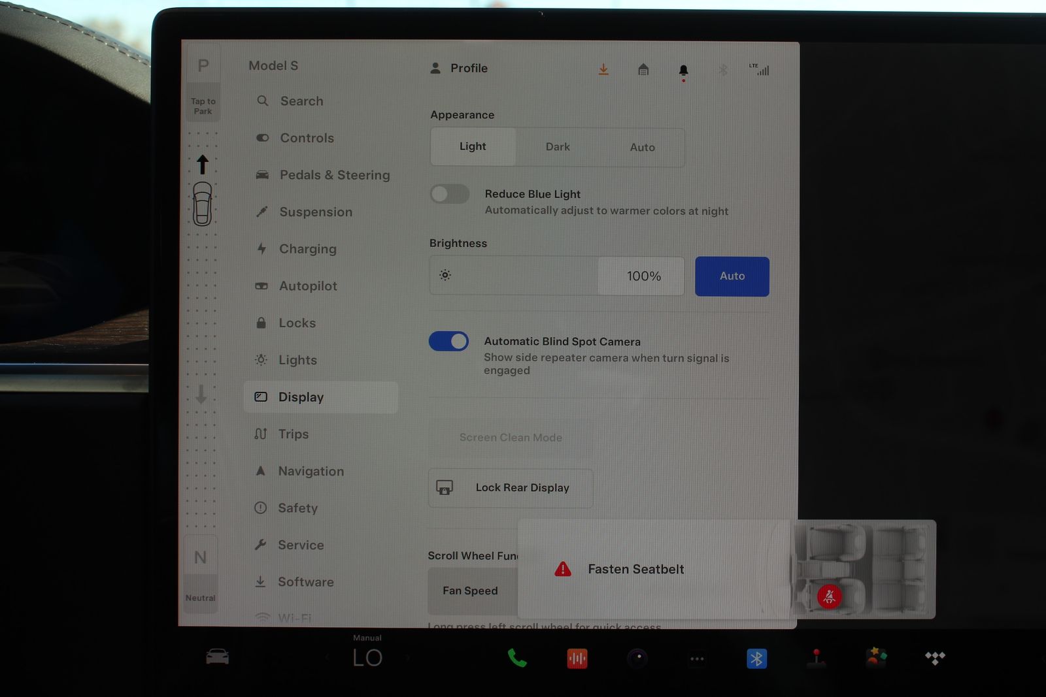Image resolution: width=1046 pixels, height=697 pixels.
Task: Go to the Charging settings menu
Action: point(307,249)
